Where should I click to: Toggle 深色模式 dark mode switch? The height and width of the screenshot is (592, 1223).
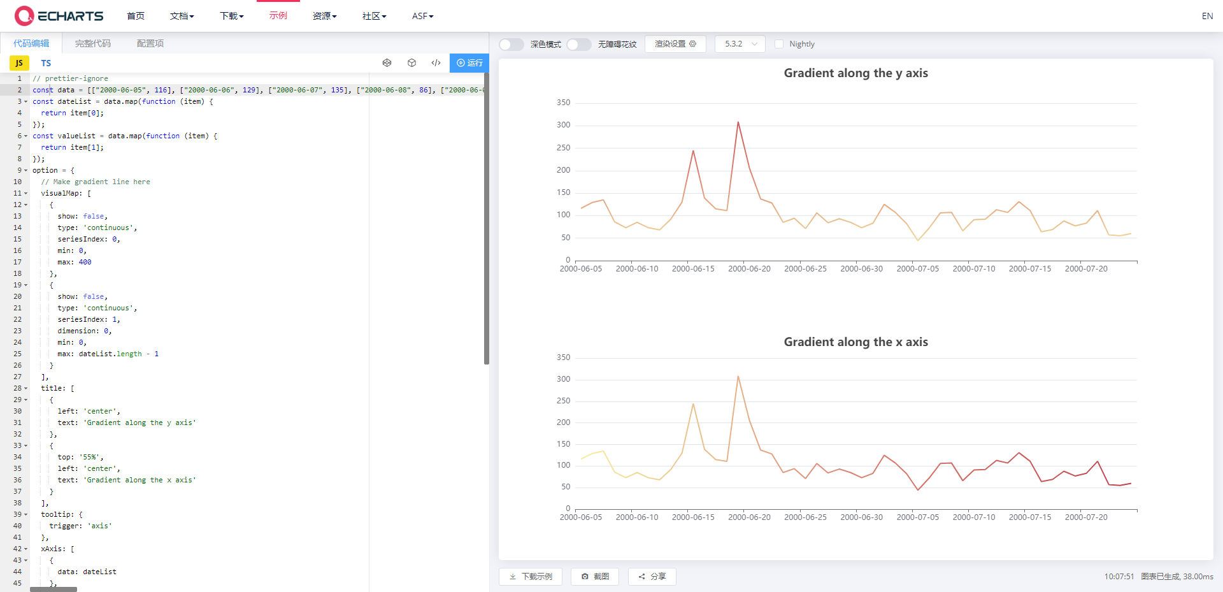(511, 44)
